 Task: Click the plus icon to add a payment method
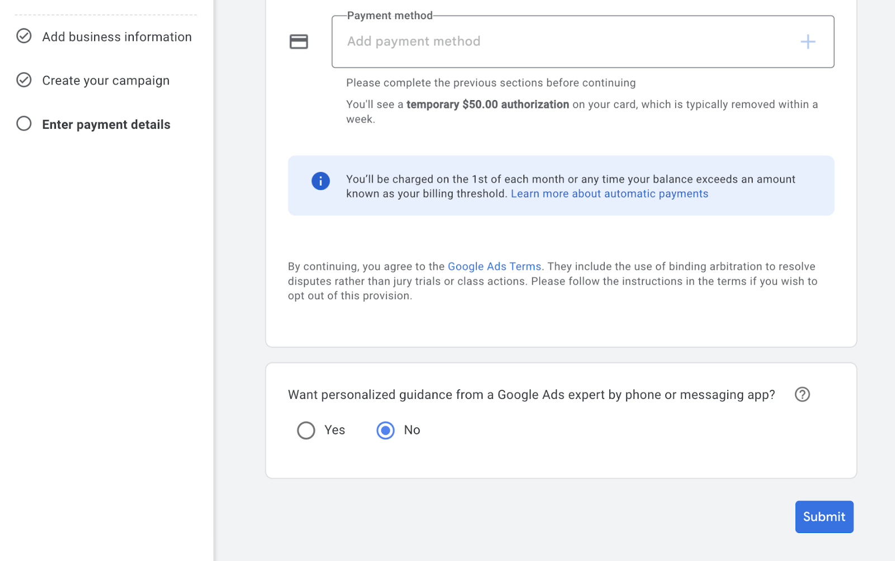point(808,41)
